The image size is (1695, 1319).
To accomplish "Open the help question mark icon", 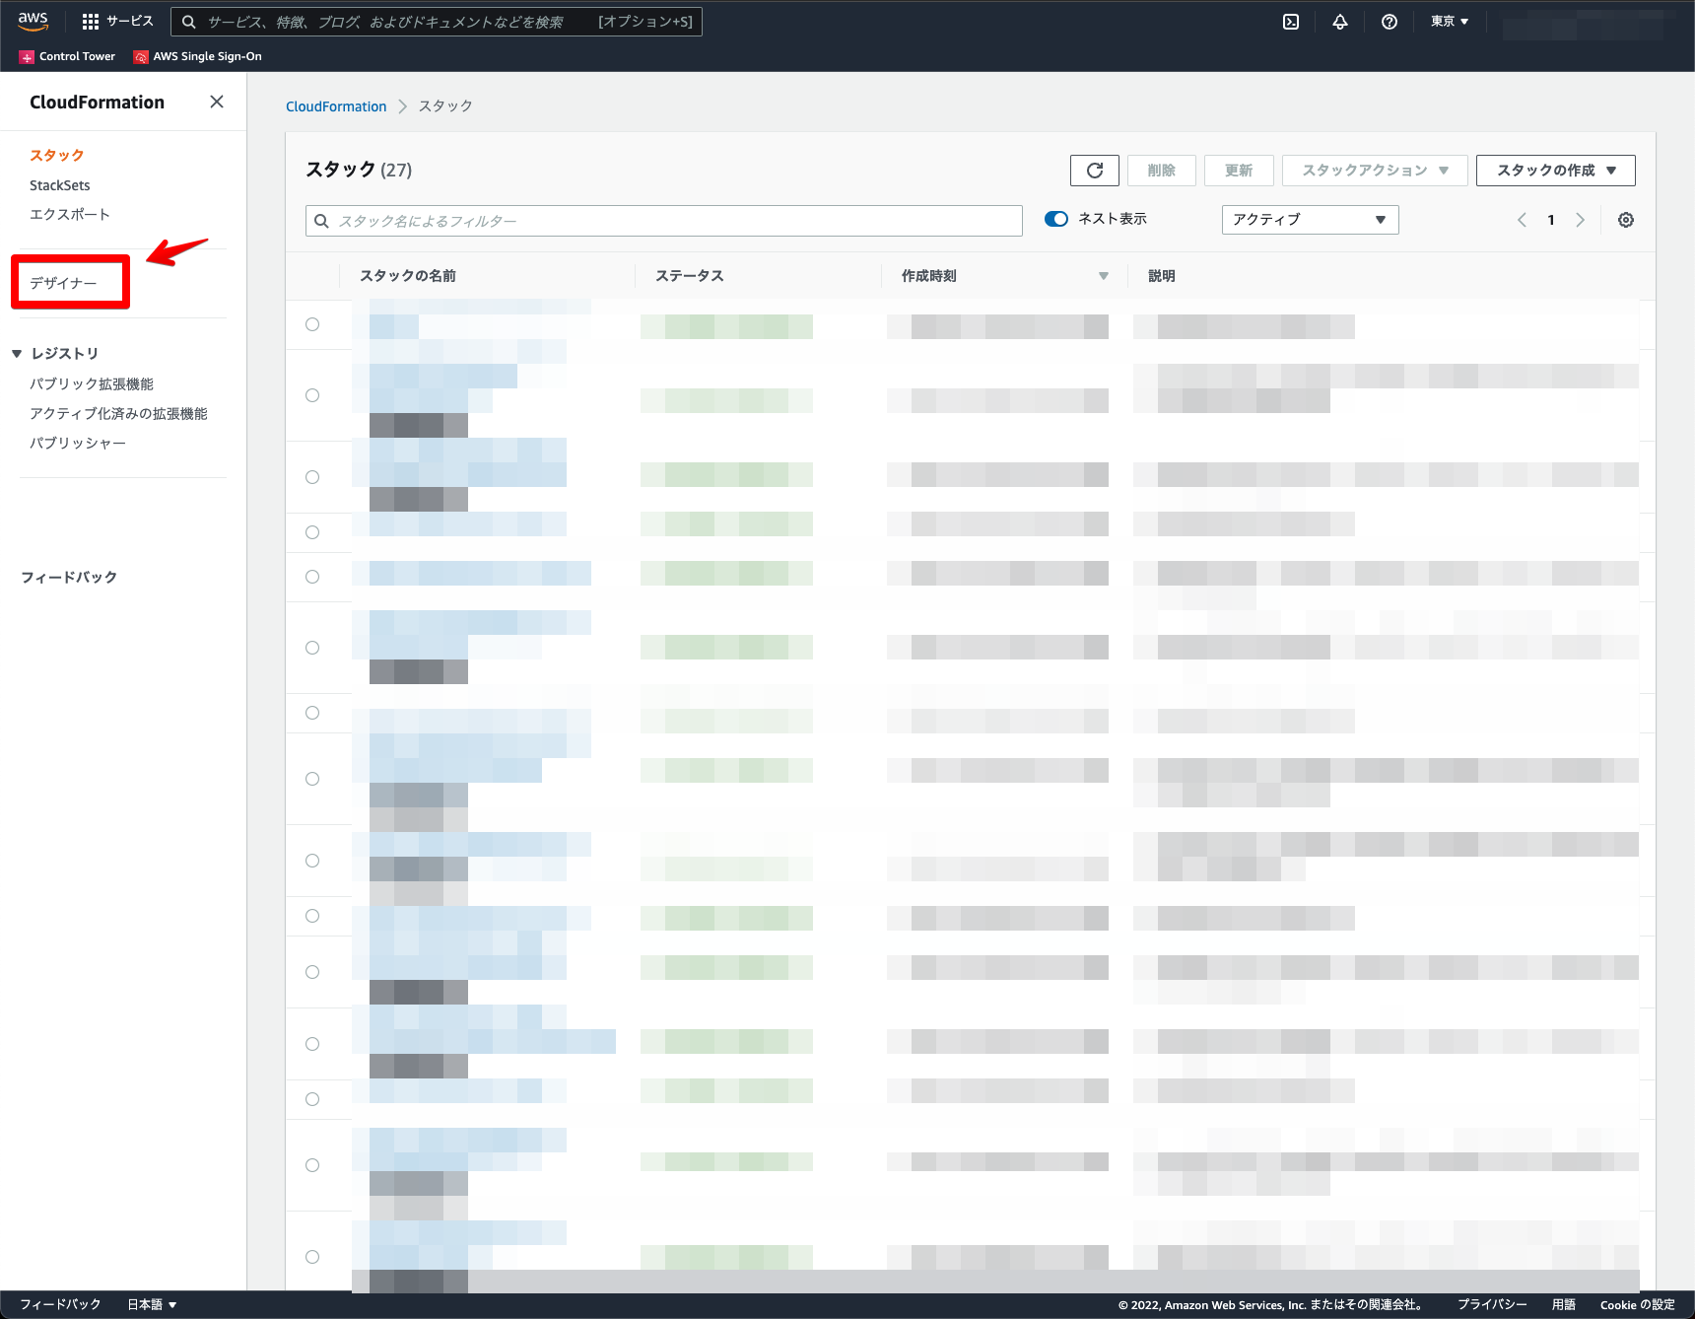I will pos(1390,22).
